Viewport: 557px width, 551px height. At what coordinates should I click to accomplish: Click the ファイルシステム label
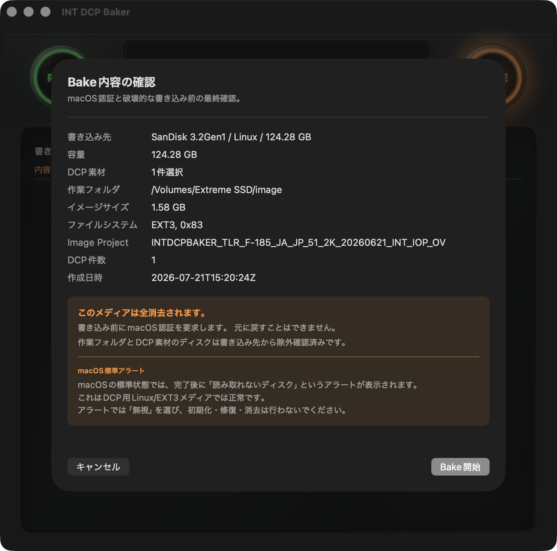[103, 225]
